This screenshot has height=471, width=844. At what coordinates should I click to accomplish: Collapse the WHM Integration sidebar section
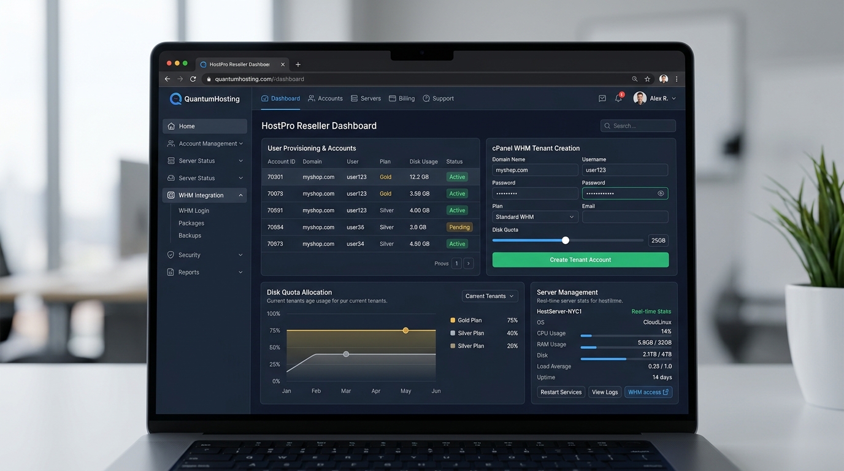(x=205, y=195)
